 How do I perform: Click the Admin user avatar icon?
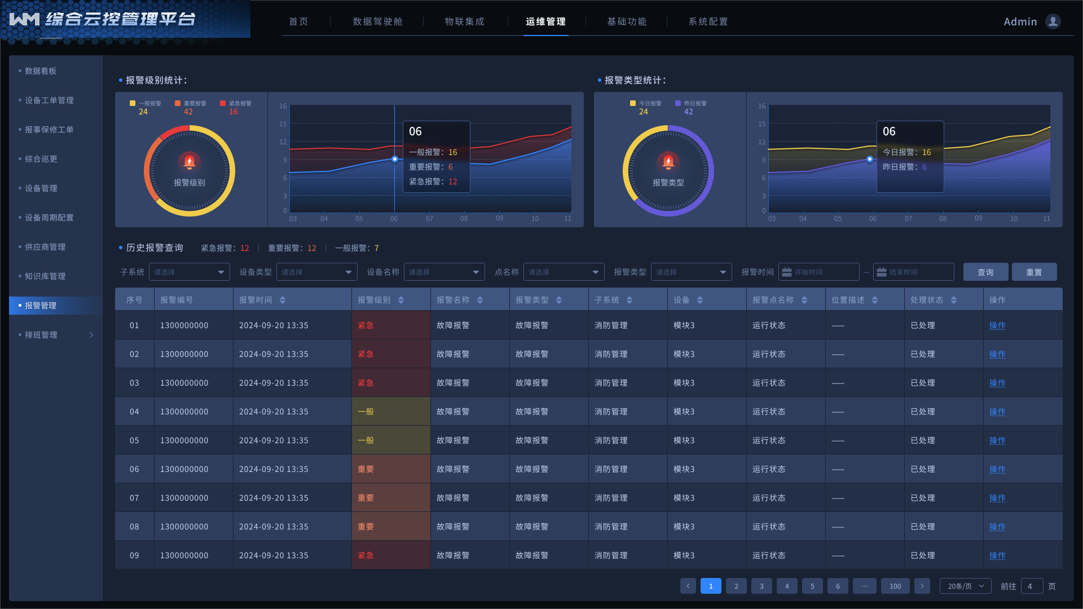[1053, 21]
